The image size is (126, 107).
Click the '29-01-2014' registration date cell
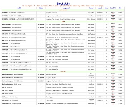pyautogui.click(x=100, y=19)
